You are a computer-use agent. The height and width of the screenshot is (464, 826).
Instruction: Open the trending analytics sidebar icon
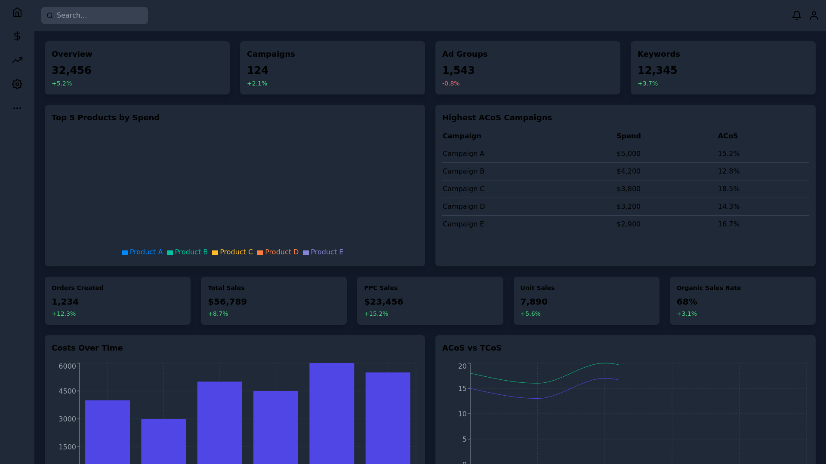[x=17, y=60]
